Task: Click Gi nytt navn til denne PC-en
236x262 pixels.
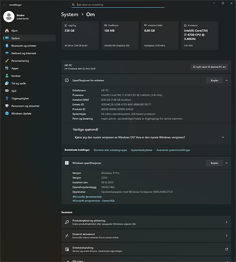Action: coord(209,67)
